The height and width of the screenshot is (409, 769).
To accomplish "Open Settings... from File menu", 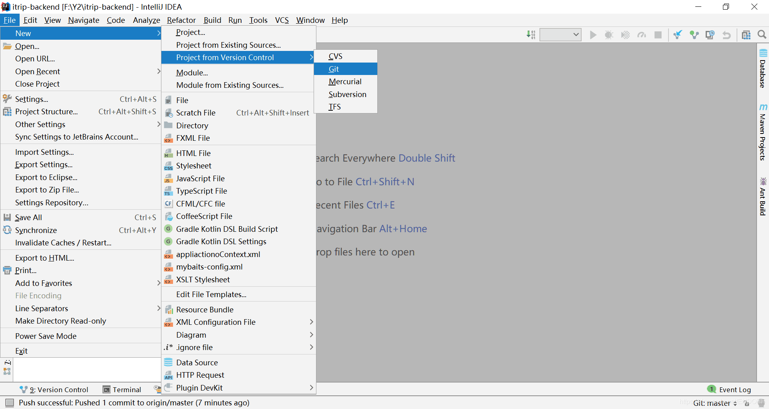I will (81, 99).
